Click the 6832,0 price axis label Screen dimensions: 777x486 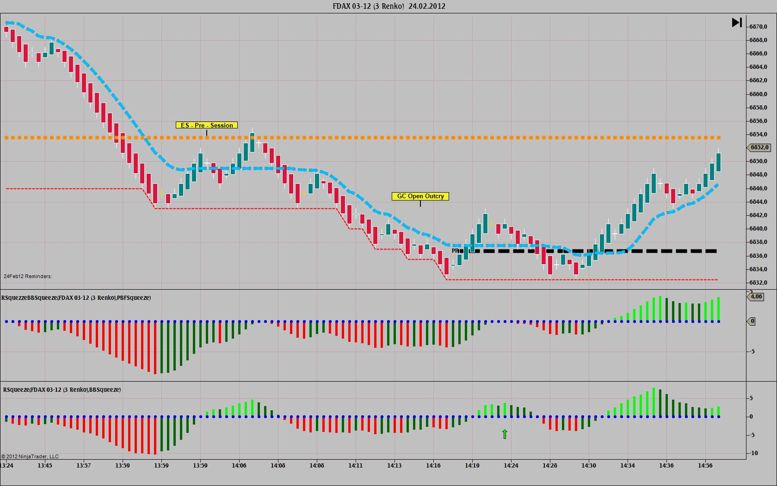coord(758,283)
